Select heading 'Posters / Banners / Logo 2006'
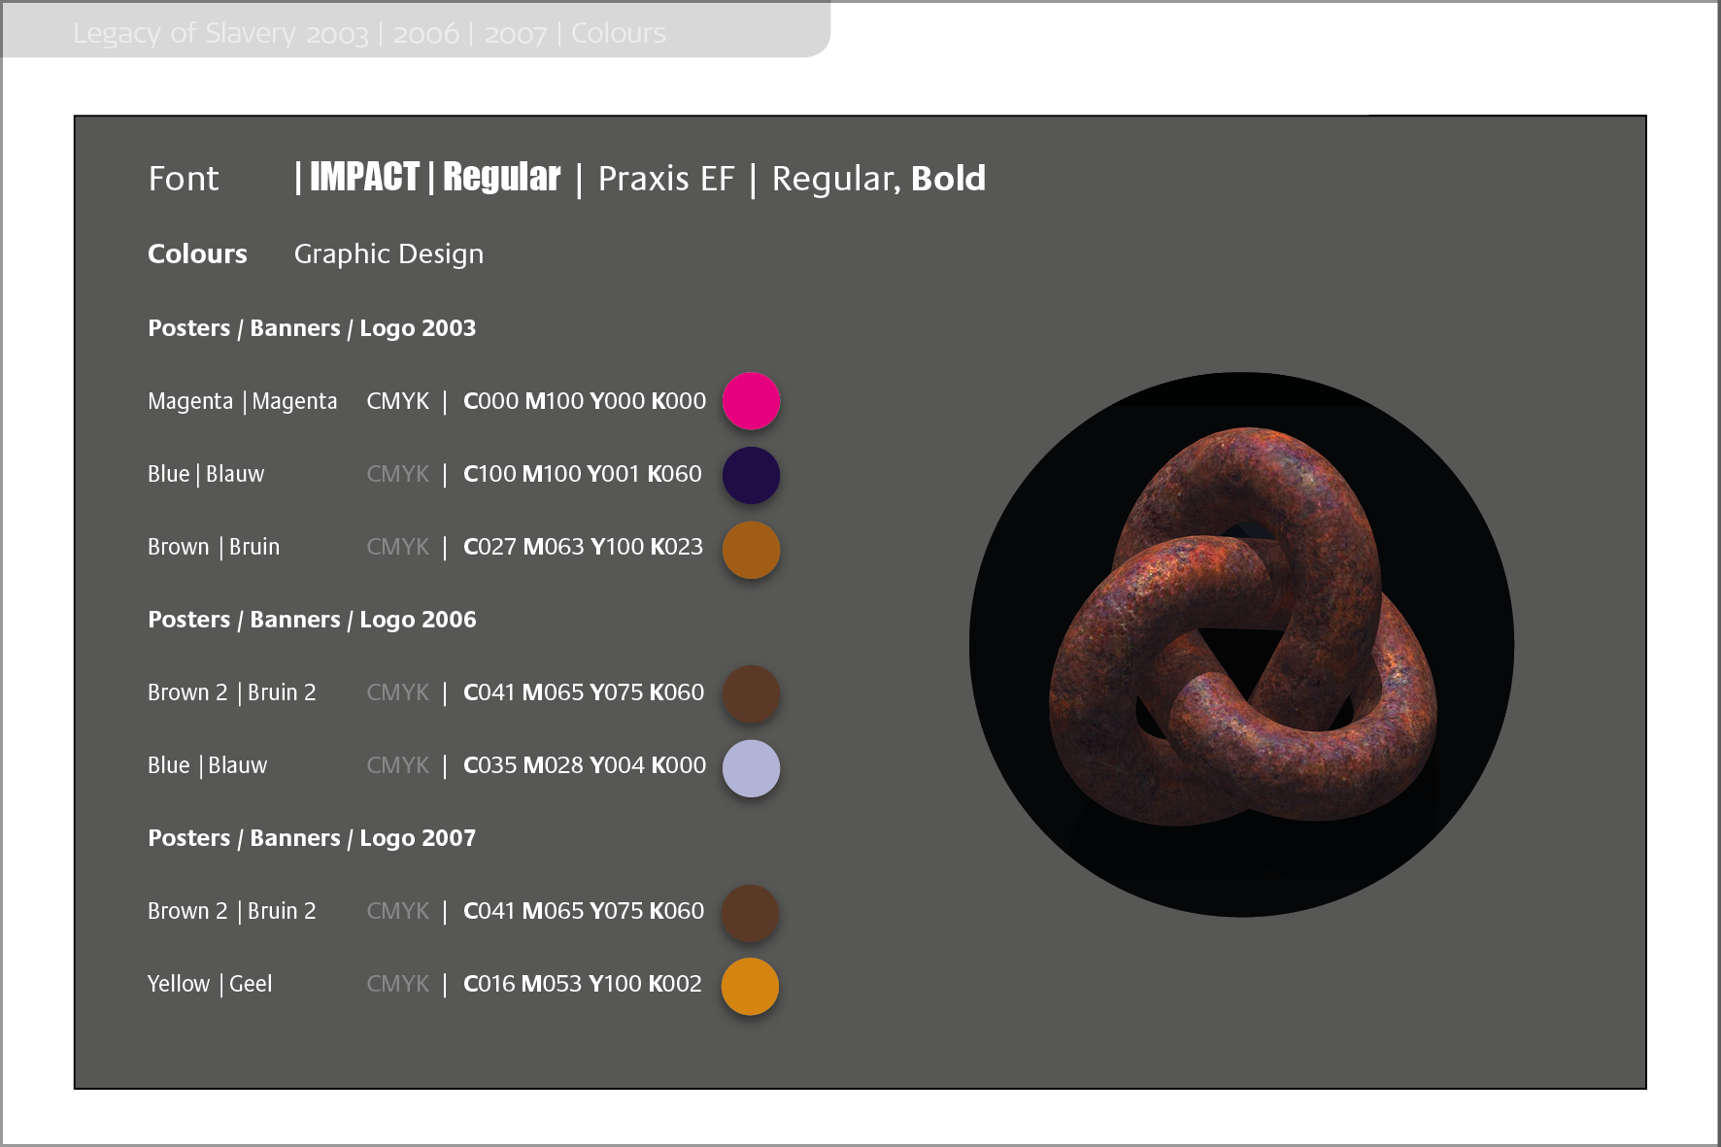The image size is (1721, 1147). pos(312,620)
